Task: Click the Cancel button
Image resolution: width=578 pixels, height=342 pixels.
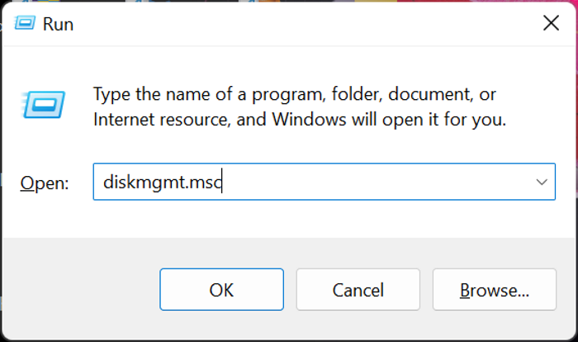Action: [x=358, y=290]
